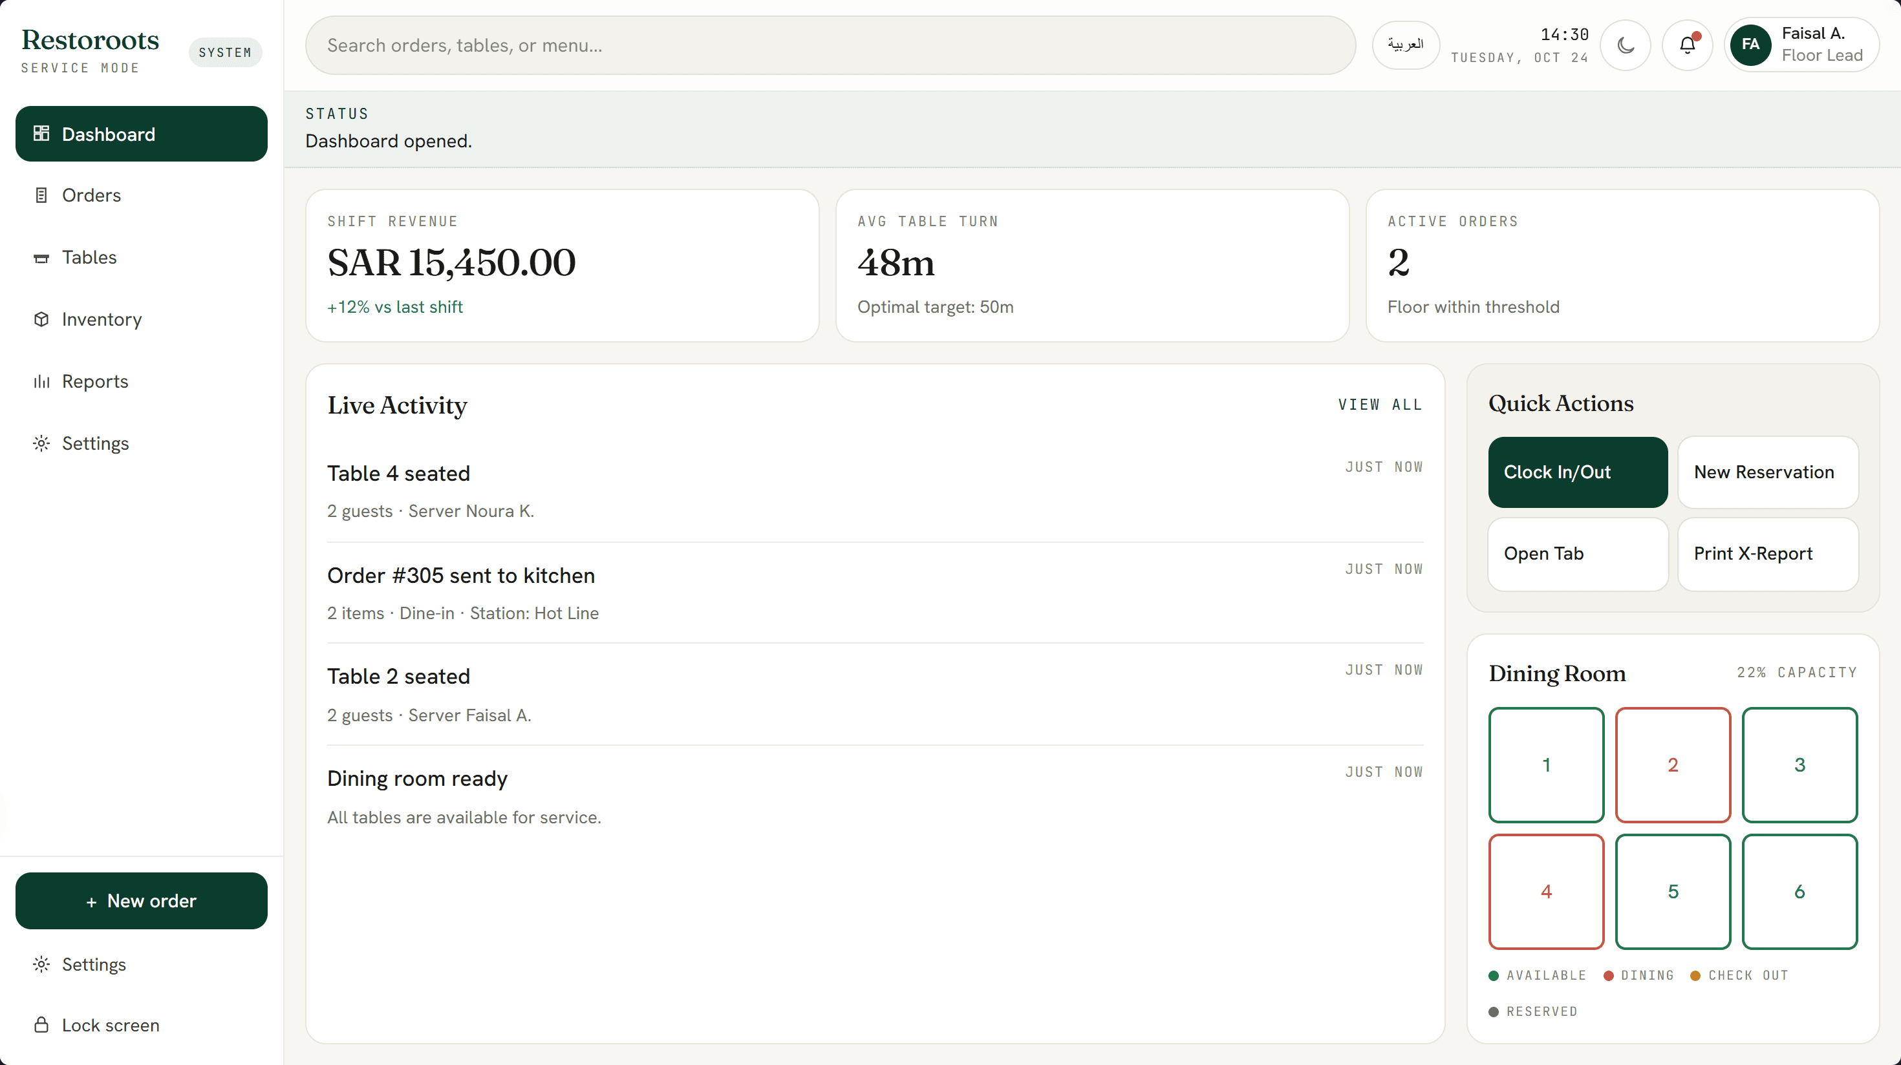Click the Restoroots logo

coord(90,40)
